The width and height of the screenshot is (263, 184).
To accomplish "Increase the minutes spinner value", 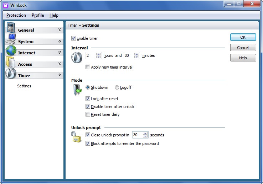I will tap(137, 54).
